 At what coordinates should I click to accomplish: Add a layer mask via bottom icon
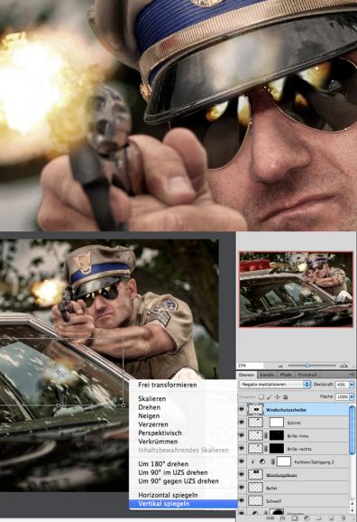pyautogui.click(x=295, y=518)
